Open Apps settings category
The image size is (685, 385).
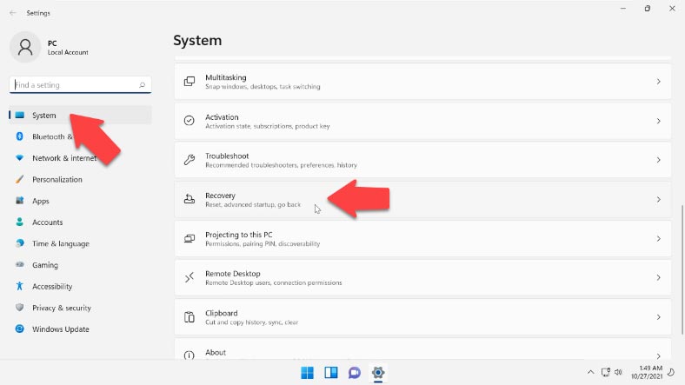(80, 201)
